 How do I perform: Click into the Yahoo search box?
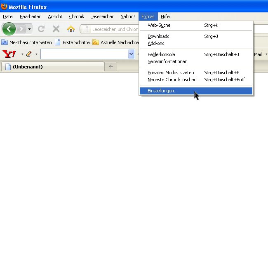coord(85,54)
